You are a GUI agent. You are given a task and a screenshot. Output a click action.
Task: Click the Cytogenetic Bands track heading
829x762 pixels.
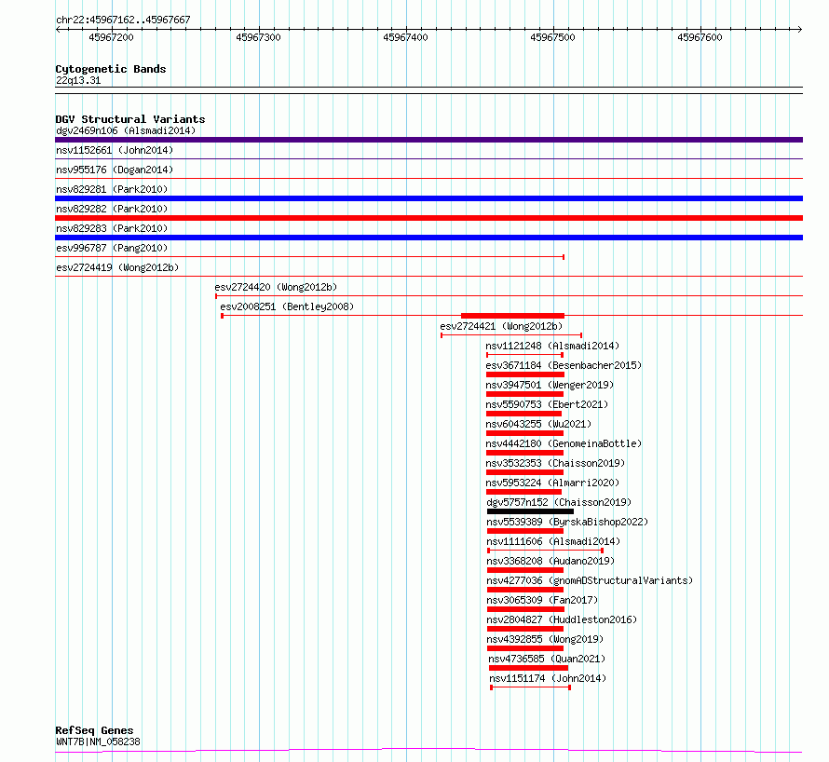[x=111, y=69]
